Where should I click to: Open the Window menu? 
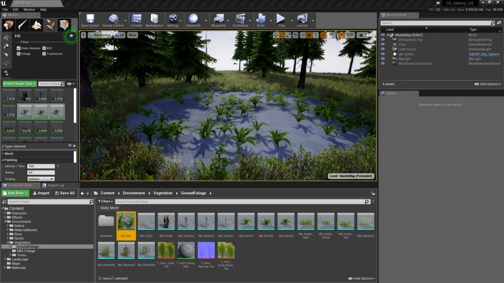(29, 9)
